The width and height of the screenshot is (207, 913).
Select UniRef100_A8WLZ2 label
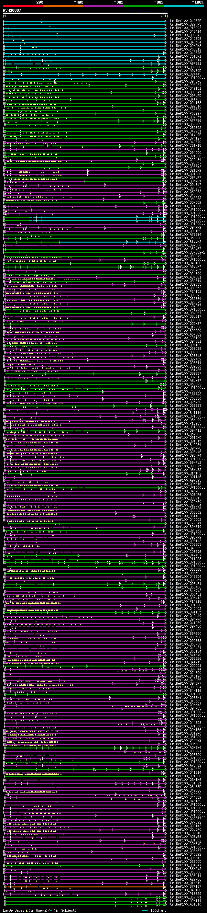click(x=186, y=470)
